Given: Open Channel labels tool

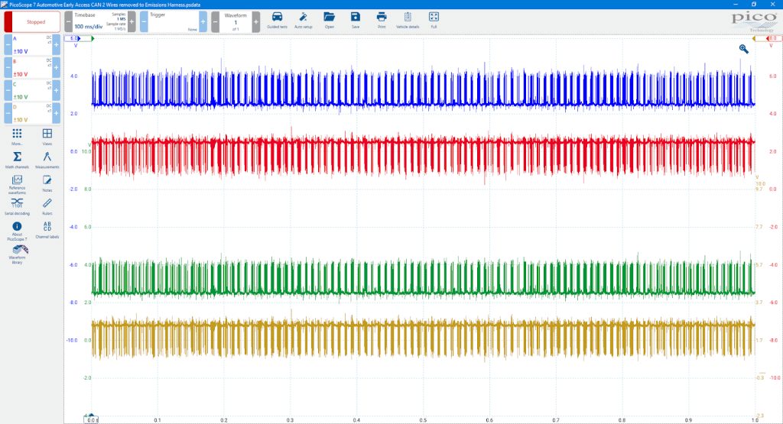Looking at the screenshot, I should pyautogui.click(x=47, y=229).
